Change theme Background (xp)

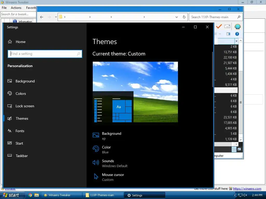tap(107, 136)
